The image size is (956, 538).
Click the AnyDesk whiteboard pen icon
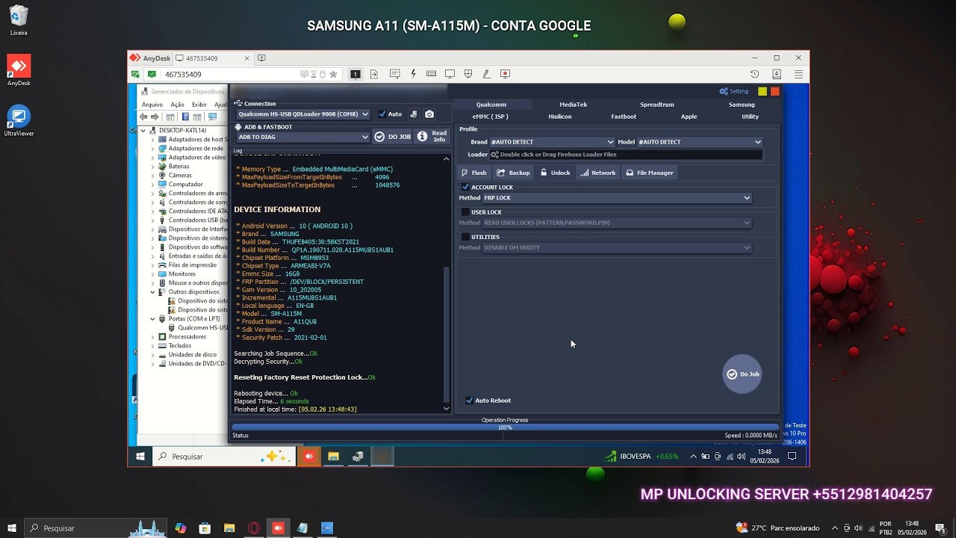pyautogui.click(x=486, y=74)
